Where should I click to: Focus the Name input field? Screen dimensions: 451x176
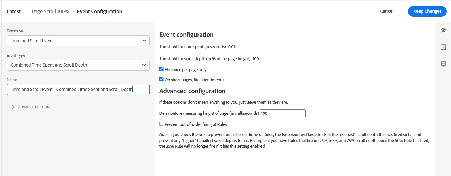(78, 90)
